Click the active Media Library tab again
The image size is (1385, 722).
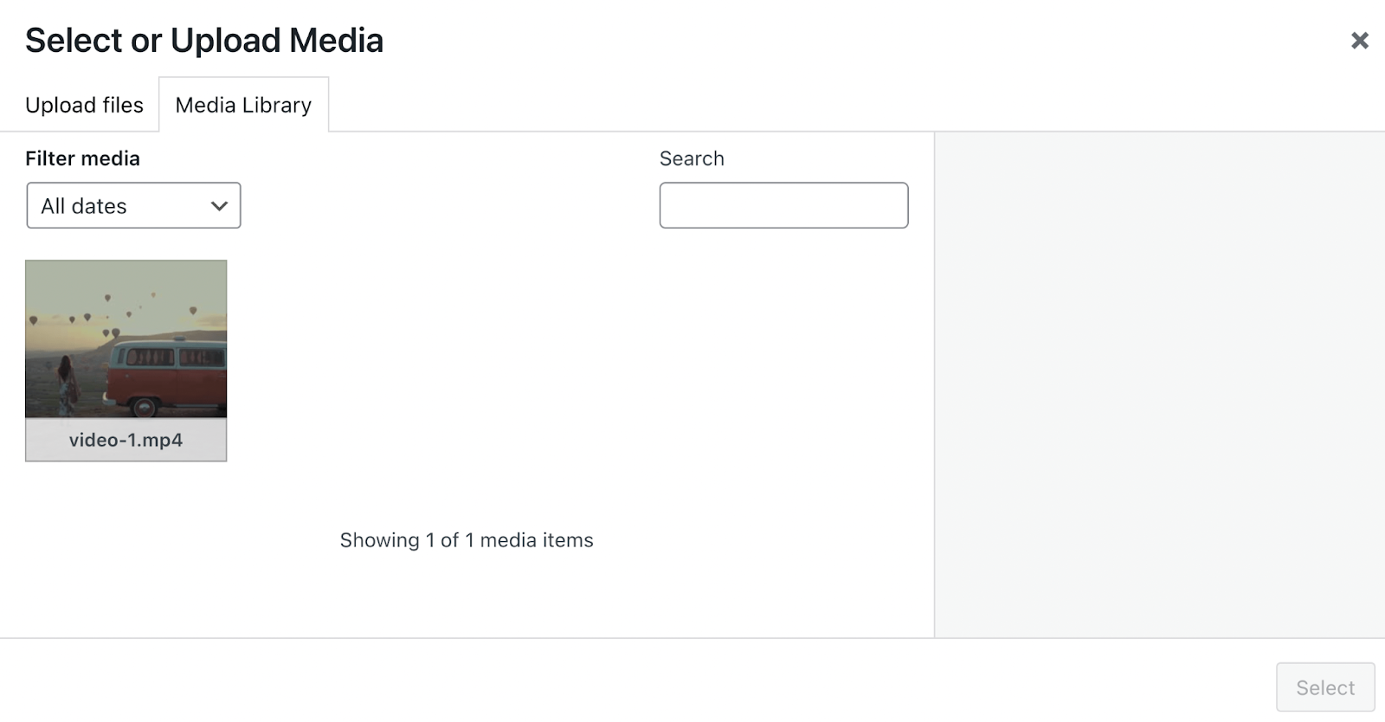243,104
